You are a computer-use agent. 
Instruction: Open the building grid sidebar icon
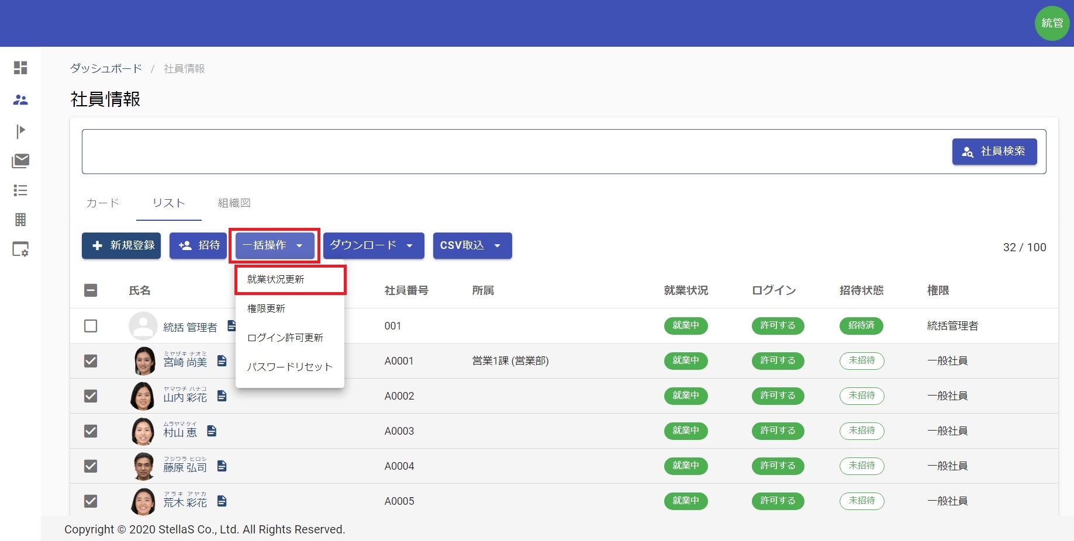(20, 220)
